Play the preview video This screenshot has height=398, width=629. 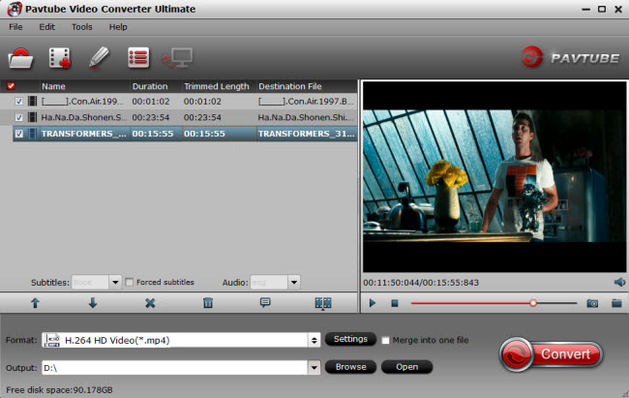click(x=373, y=303)
